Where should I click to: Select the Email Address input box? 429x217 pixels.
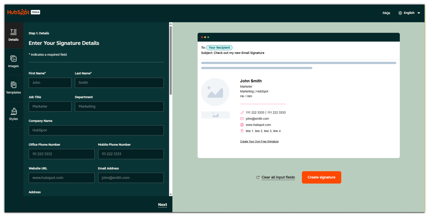(x=131, y=178)
